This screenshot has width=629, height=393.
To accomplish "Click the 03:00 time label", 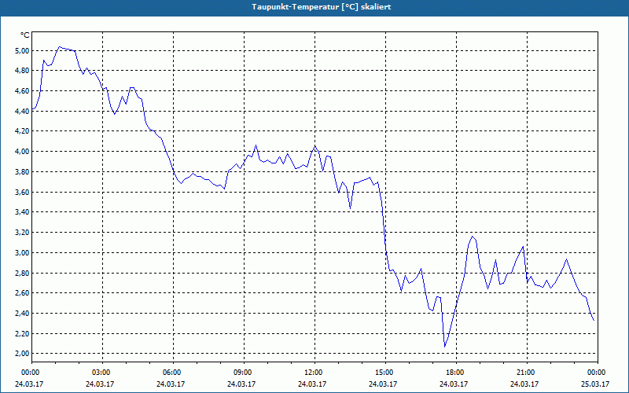I will 102,373.
